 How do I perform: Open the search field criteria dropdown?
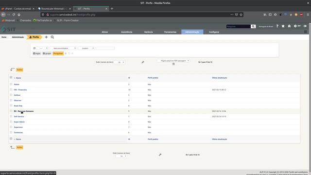pos(63,48)
